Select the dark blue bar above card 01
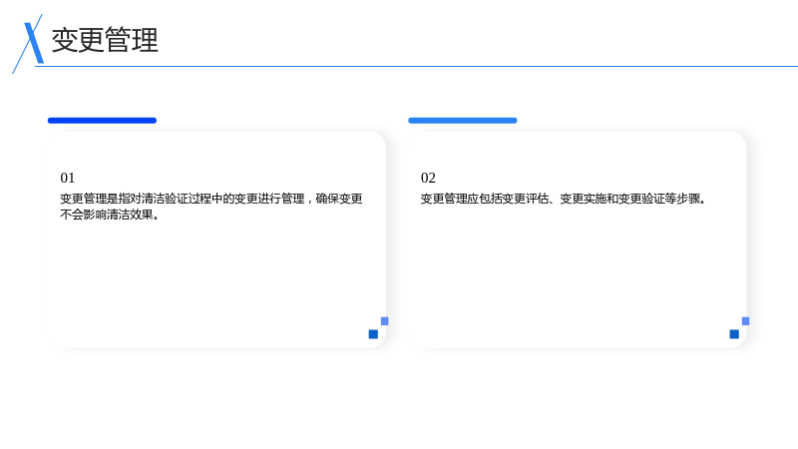This screenshot has height=449, width=798. [102, 121]
